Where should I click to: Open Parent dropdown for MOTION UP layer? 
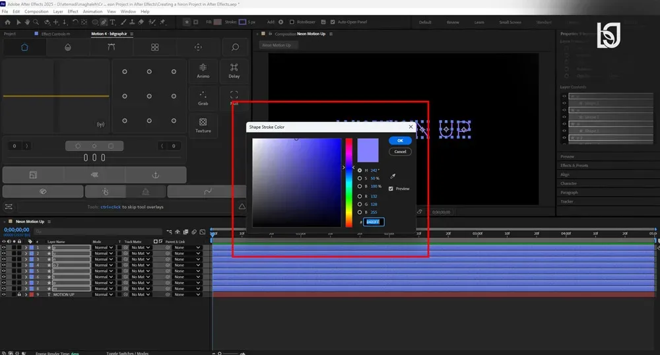(187, 294)
